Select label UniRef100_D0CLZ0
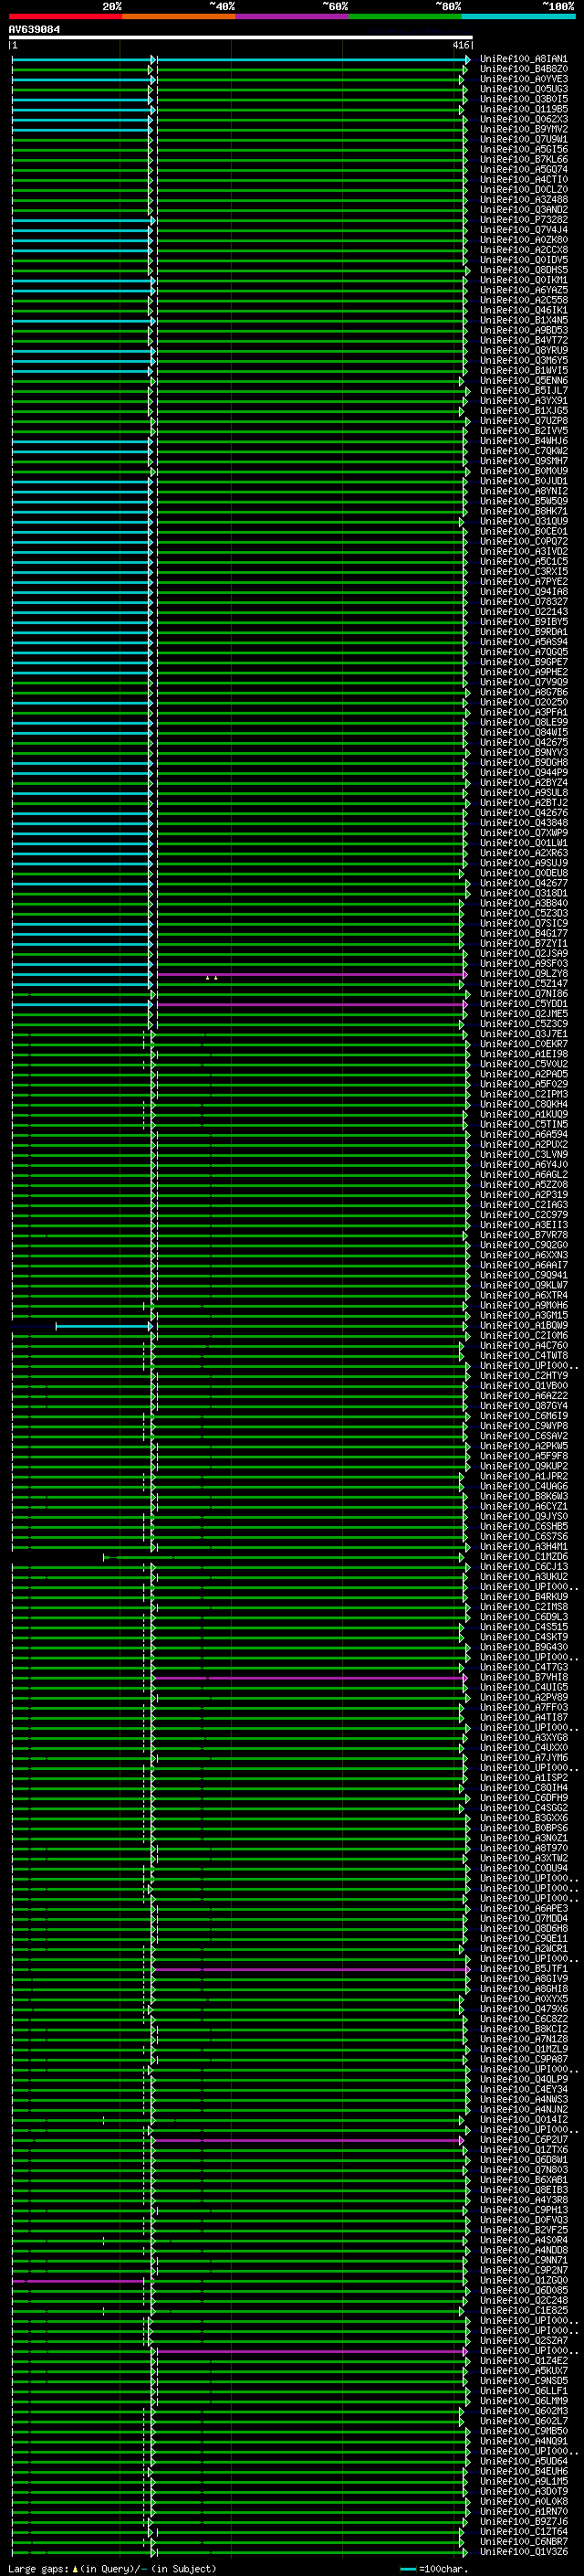This screenshot has width=584, height=2576. [x=523, y=190]
